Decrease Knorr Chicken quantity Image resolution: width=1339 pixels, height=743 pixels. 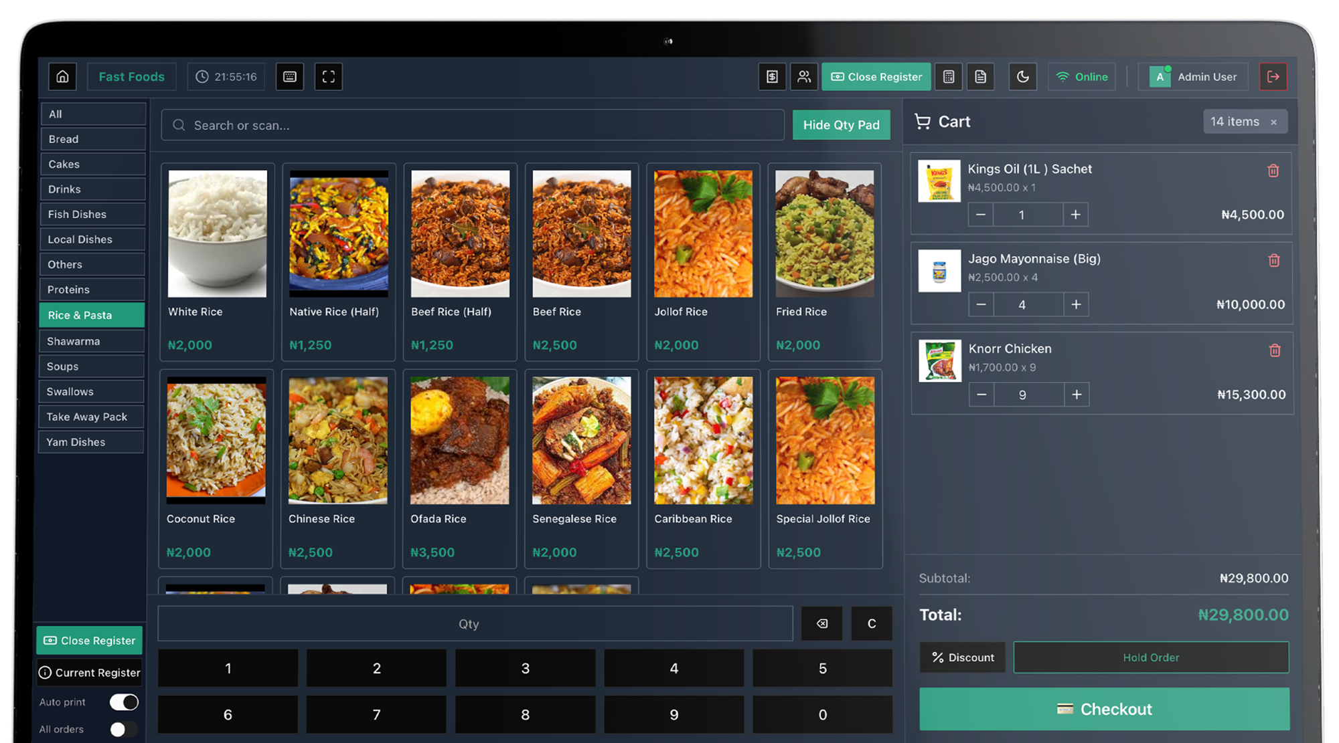click(981, 395)
